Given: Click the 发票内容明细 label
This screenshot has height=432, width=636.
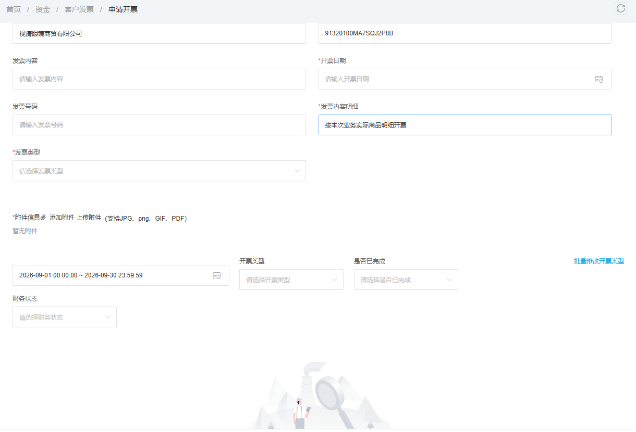Looking at the screenshot, I should [x=339, y=106].
